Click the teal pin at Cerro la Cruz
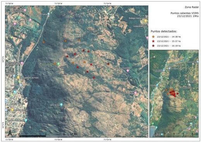Viewport: 201px width, 142px height. point(62,105)
